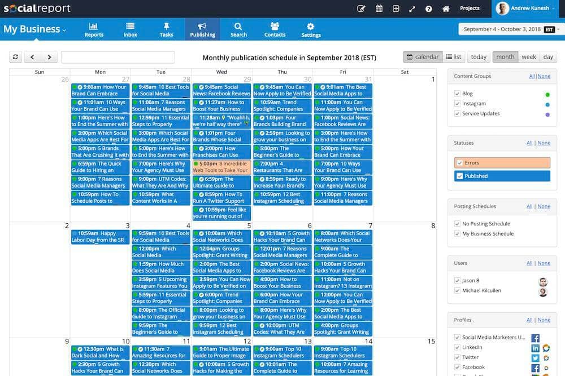565x376 pixels.
Task: Toggle fullscreen with the expand arrows icon
Action: pos(412,9)
